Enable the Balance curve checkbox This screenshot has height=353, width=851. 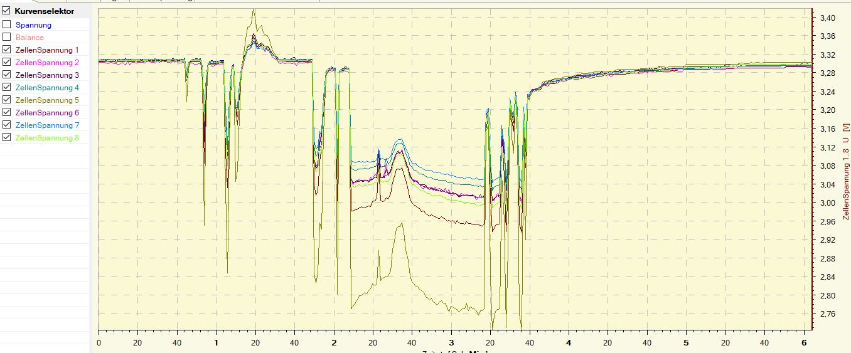click(6, 37)
